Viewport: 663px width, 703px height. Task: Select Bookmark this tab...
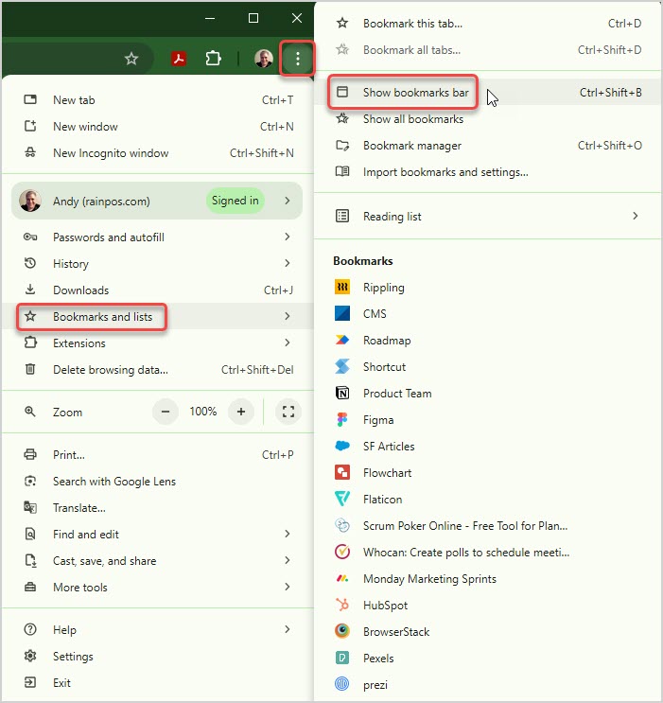click(488, 24)
